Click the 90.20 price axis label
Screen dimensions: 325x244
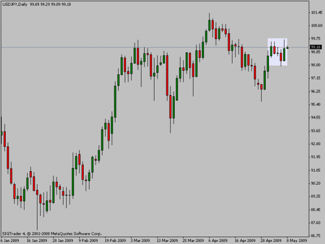tap(316, 183)
